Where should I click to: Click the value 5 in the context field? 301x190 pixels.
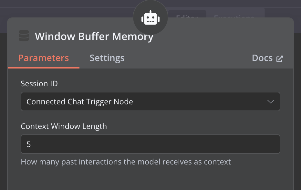click(29, 144)
